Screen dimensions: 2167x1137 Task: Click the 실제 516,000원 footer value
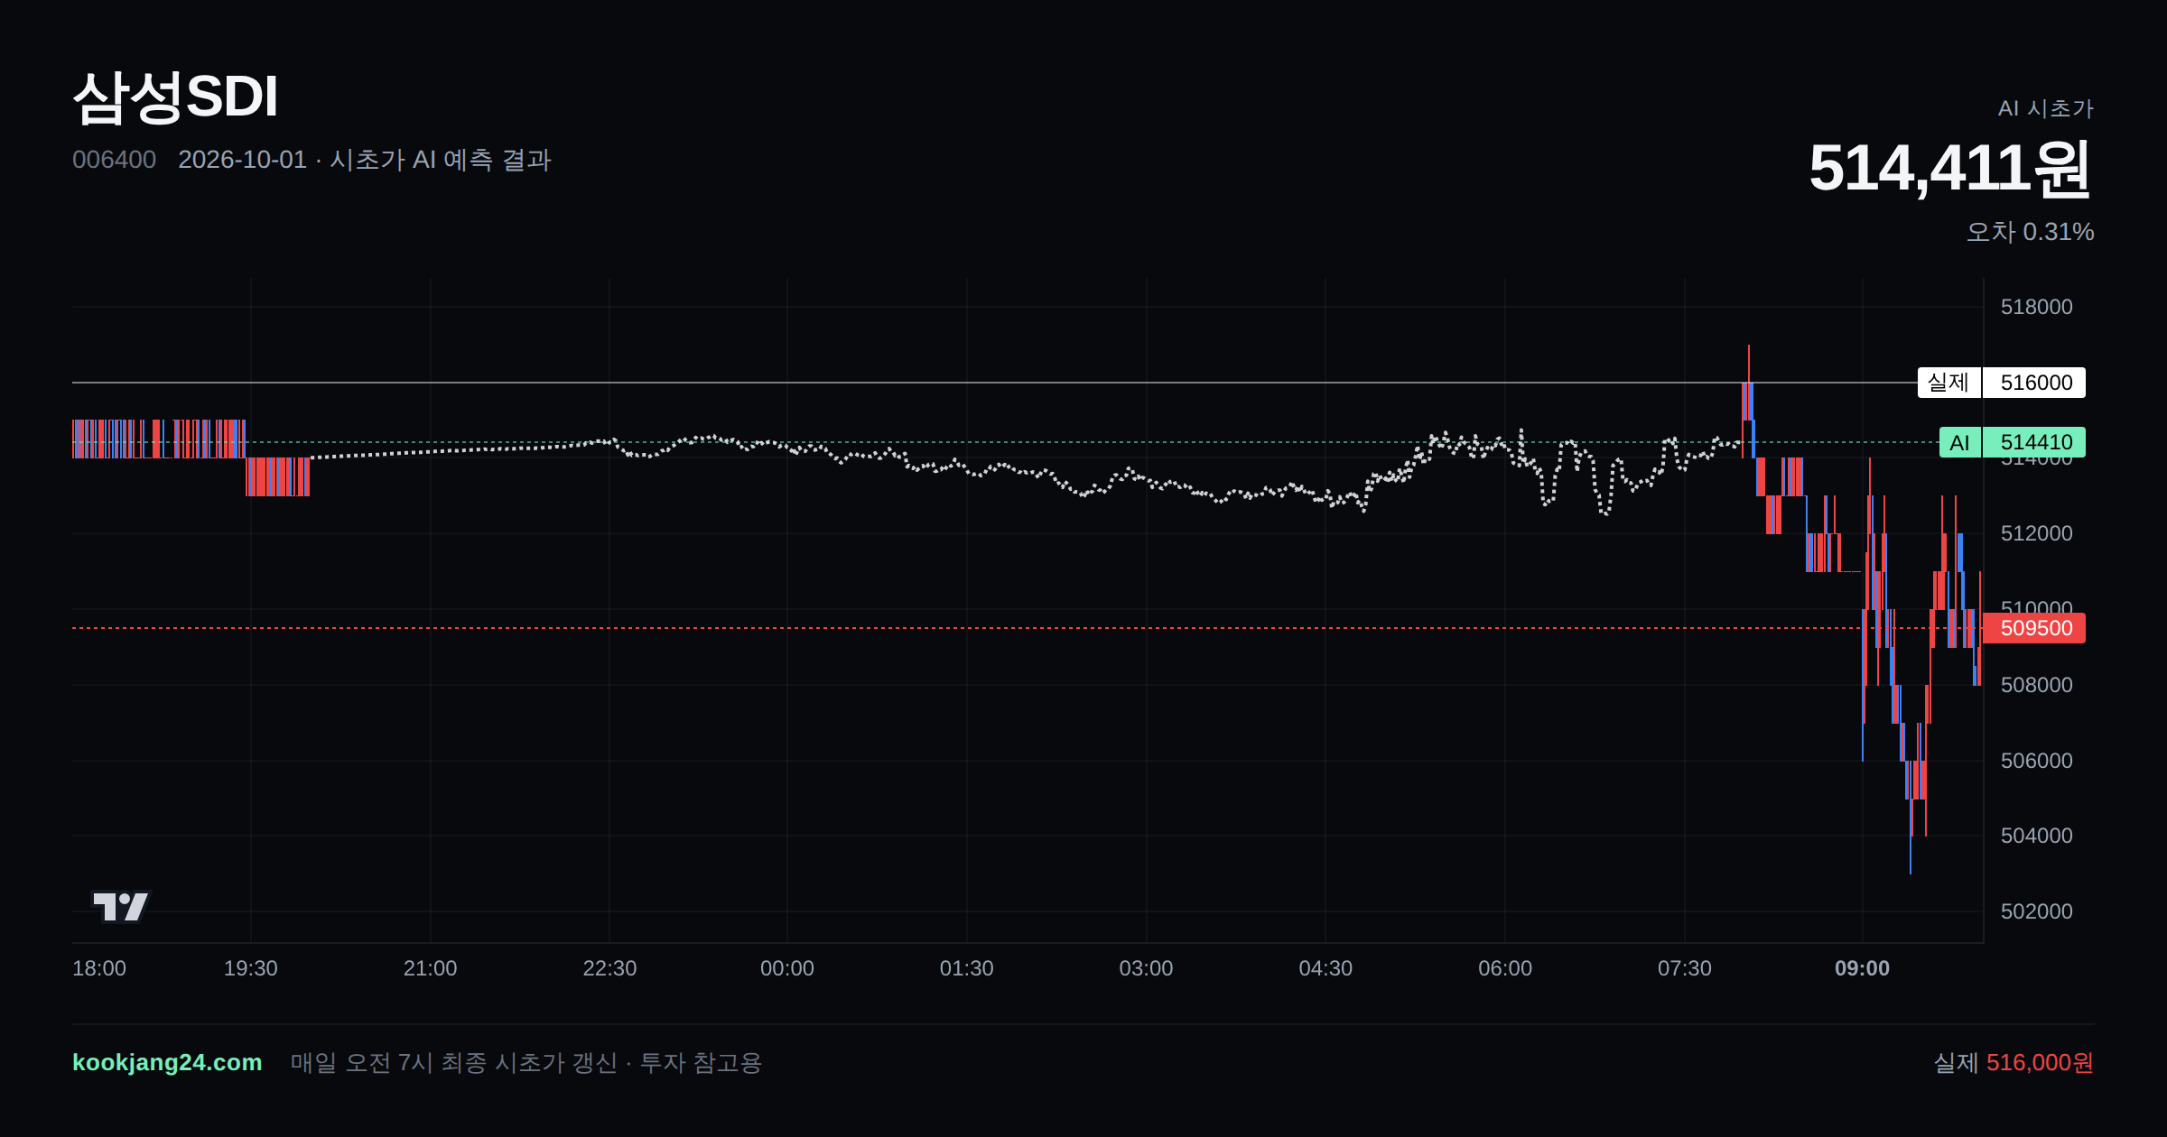[x=2014, y=1062]
